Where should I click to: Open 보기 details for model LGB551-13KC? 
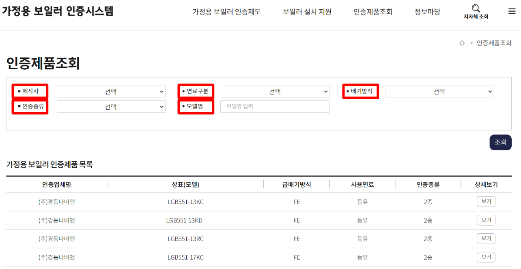(x=486, y=201)
